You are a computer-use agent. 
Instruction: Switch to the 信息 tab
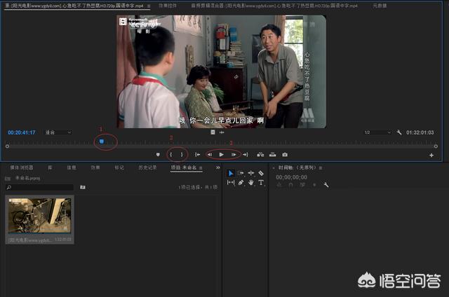pos(72,167)
